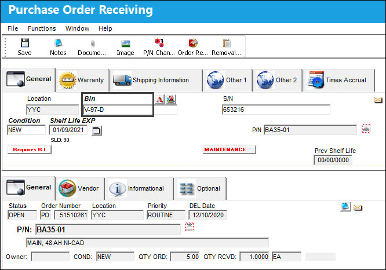Click the red notes icon beside lower P/N BA35-01
Screen dimensions: 386x270
[189, 227]
